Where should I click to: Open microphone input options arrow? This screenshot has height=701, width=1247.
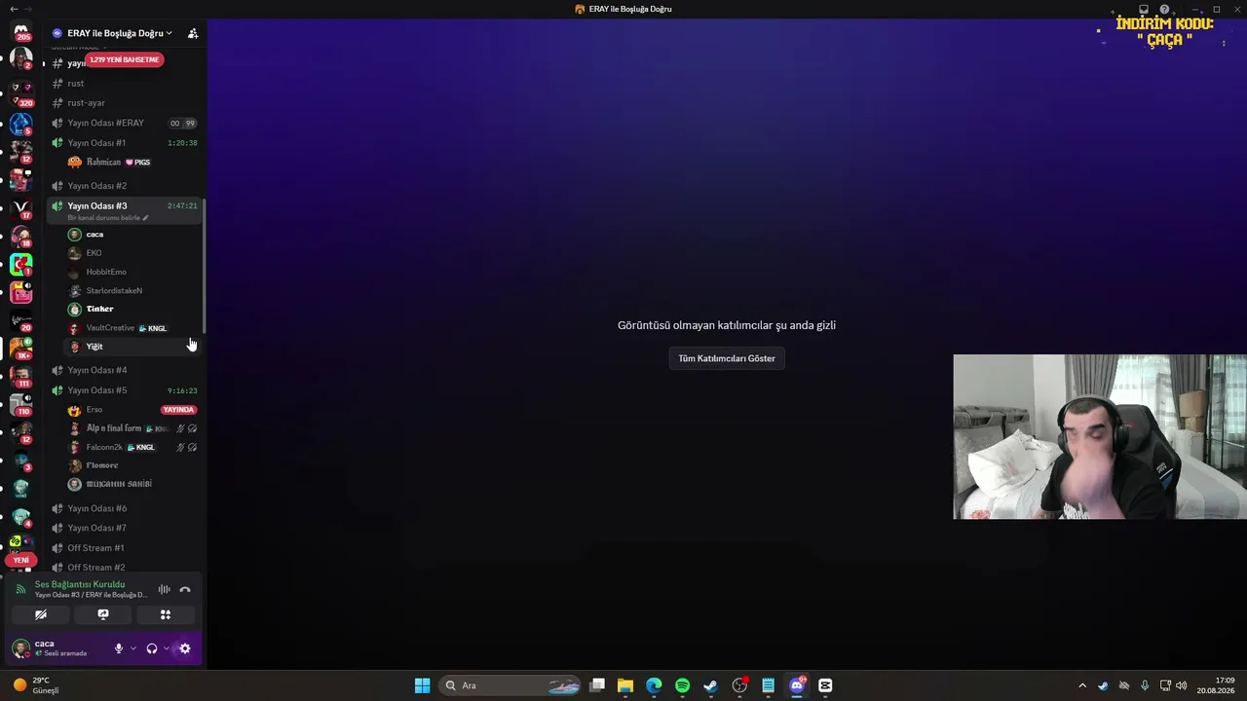click(133, 648)
